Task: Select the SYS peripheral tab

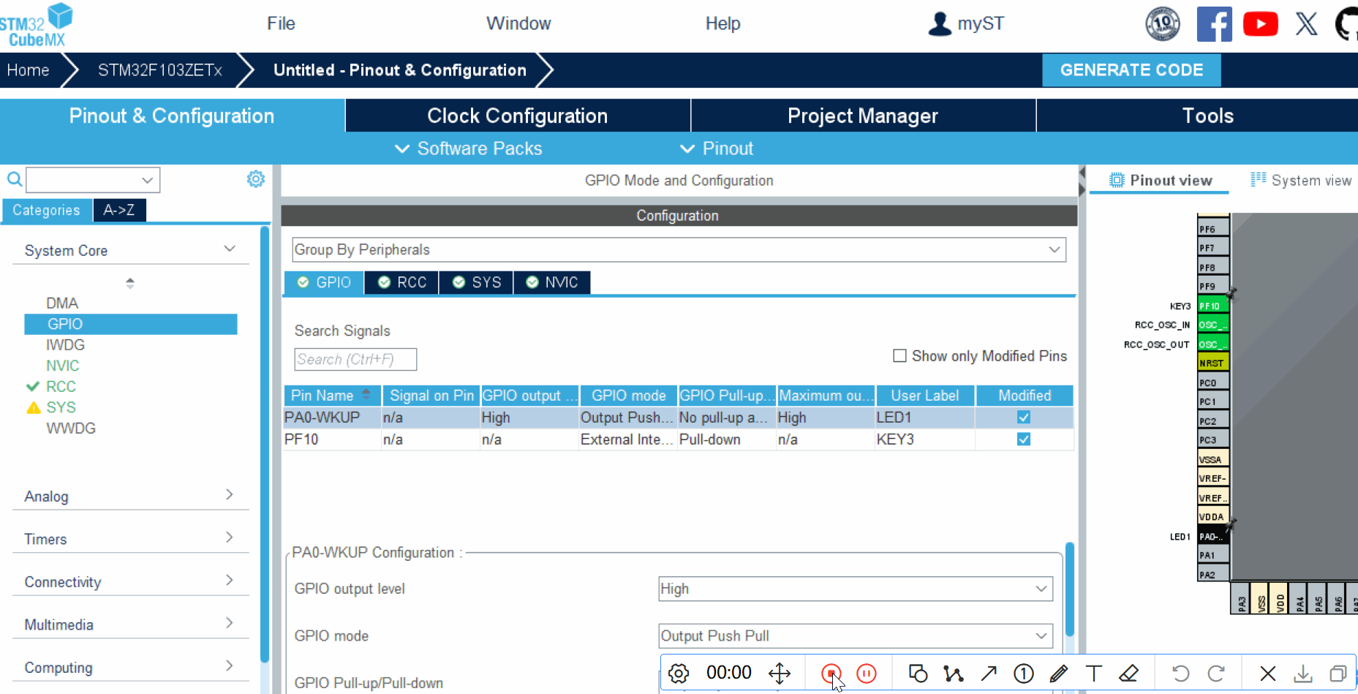Action: [476, 282]
